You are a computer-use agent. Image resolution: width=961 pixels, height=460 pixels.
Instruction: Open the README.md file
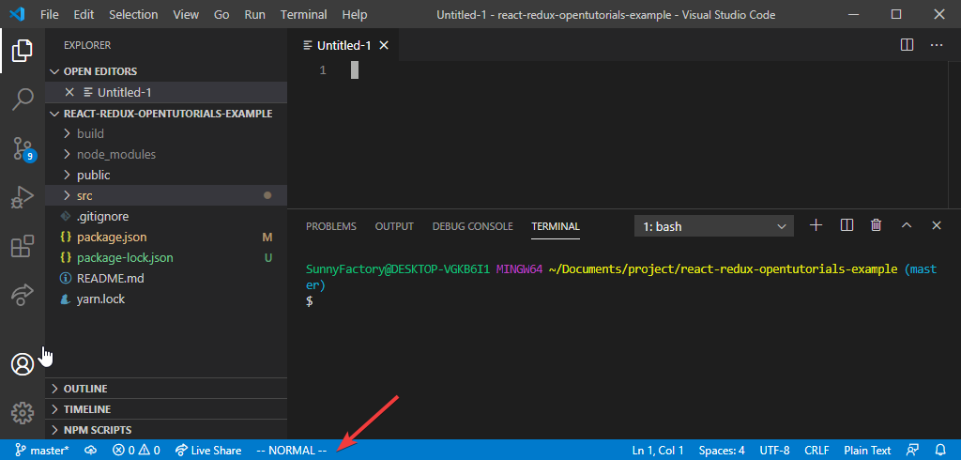click(166, 279)
